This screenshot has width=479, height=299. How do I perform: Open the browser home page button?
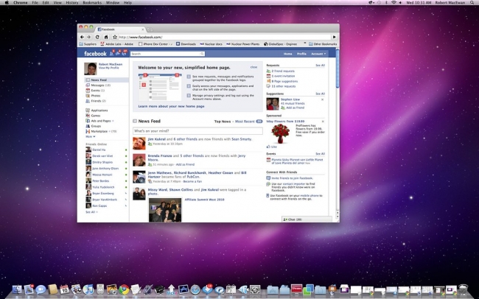coord(106,37)
